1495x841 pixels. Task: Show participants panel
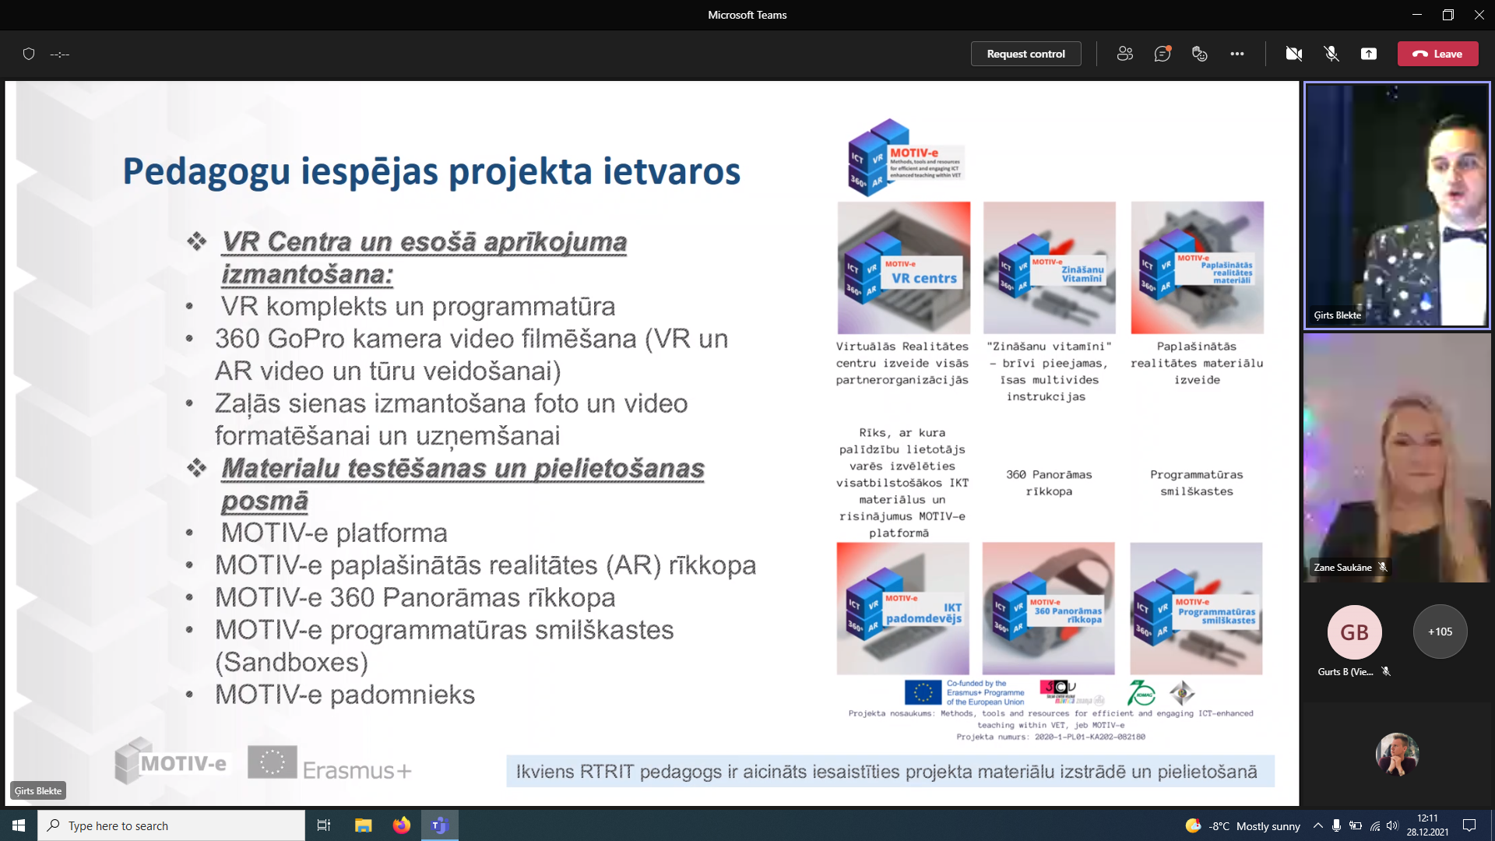(x=1124, y=54)
